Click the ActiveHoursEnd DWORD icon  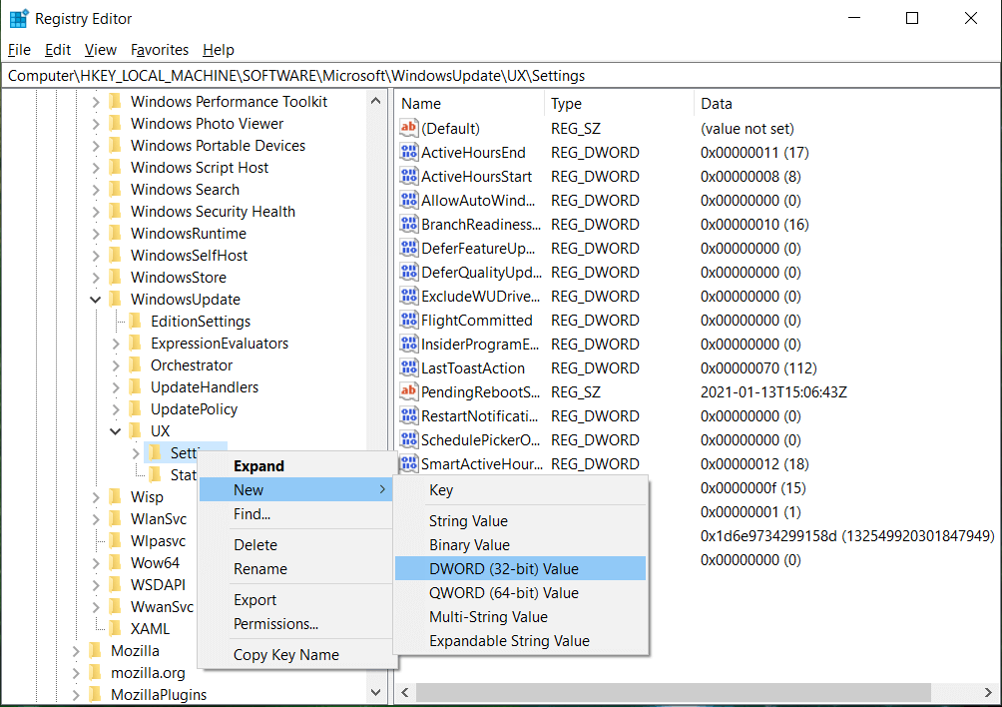tap(408, 152)
